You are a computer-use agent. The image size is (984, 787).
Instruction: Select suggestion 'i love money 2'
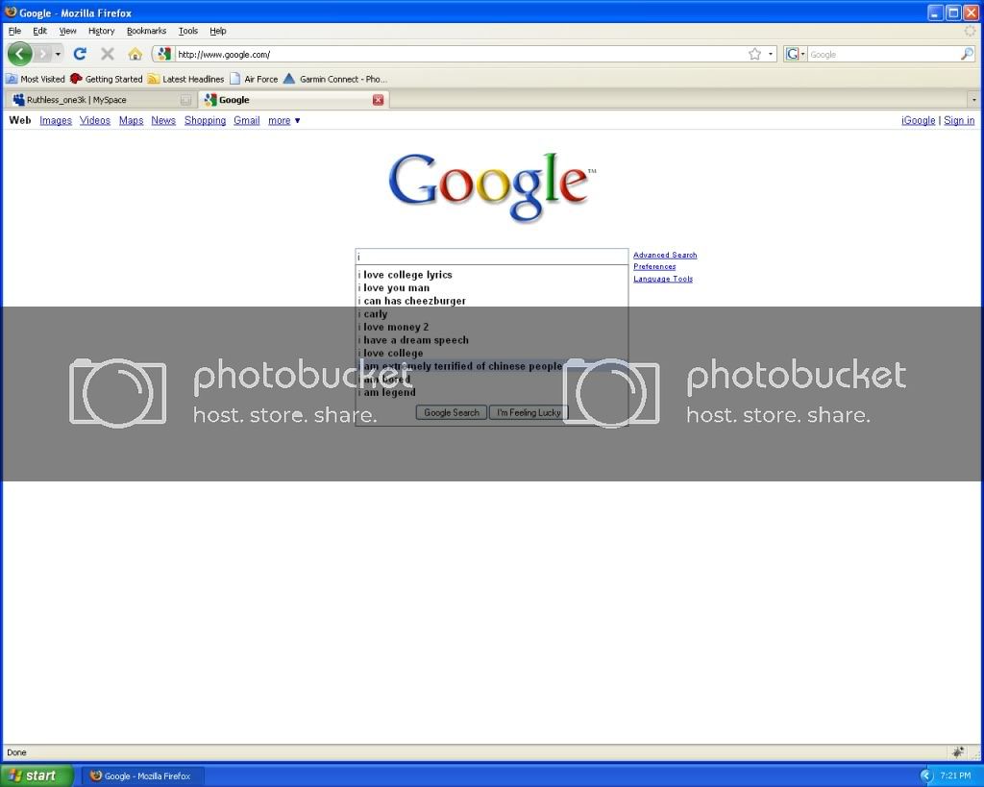click(x=491, y=327)
